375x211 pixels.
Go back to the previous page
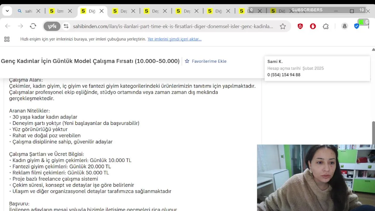click(8, 26)
